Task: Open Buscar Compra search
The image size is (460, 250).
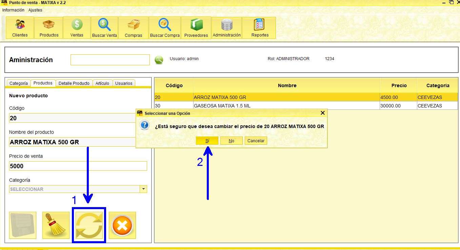Action: coord(165,28)
